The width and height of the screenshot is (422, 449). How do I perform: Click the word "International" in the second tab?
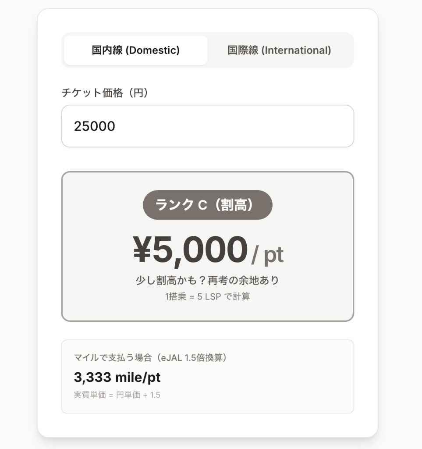296,50
